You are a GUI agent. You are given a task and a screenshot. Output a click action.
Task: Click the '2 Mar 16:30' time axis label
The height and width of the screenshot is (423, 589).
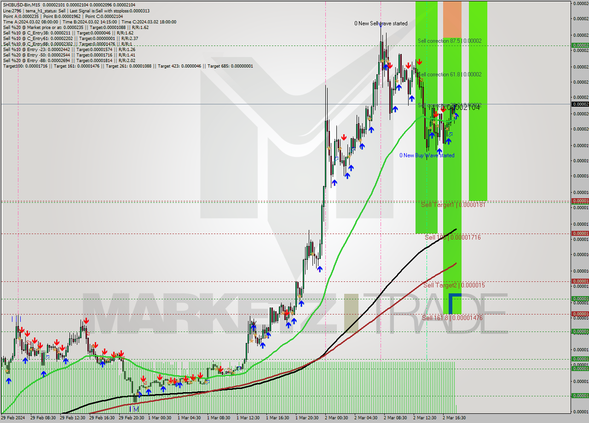(454, 418)
